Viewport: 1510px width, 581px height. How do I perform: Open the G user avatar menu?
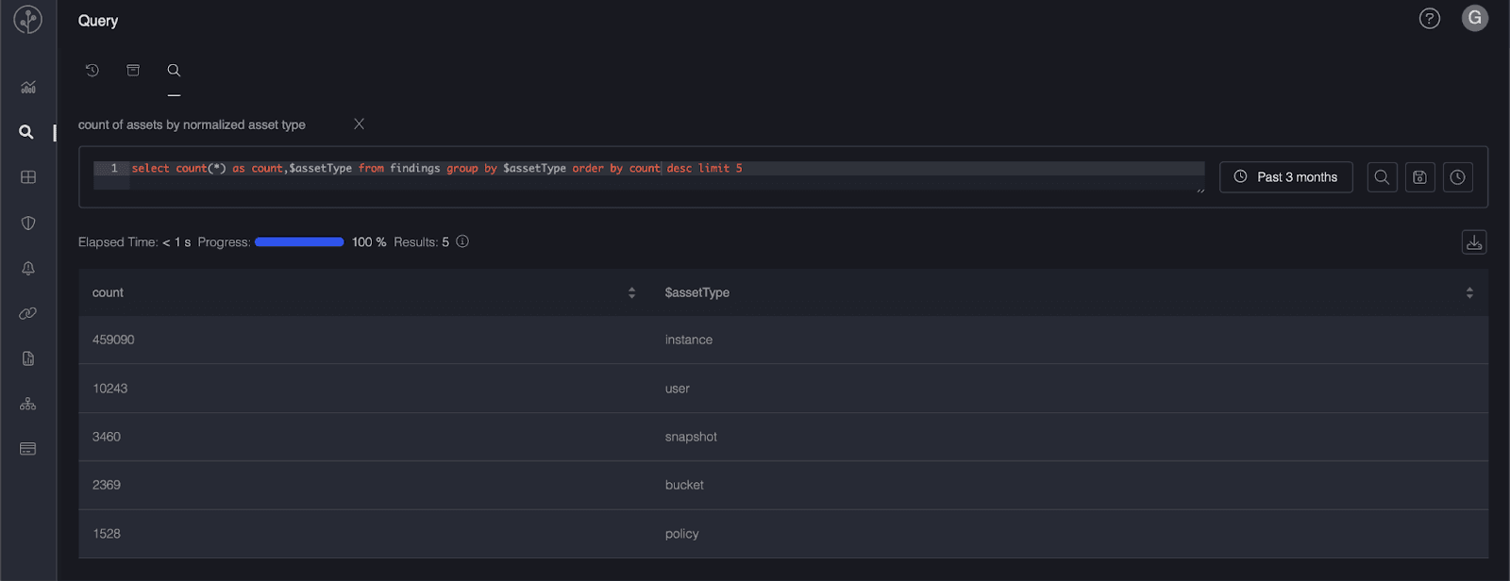click(1475, 18)
